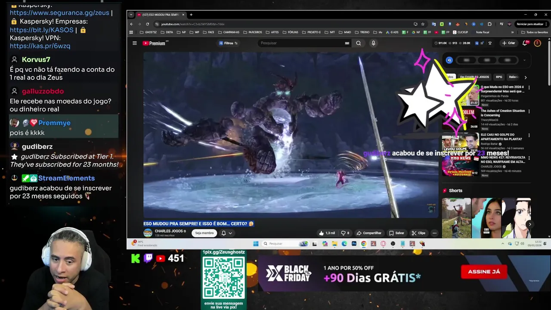551x310 pixels.
Task: Open Chrome from the Windows taskbar
Action: [364, 244]
